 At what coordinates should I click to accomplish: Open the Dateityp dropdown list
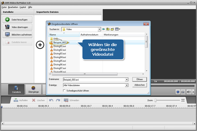click(x=127, y=85)
